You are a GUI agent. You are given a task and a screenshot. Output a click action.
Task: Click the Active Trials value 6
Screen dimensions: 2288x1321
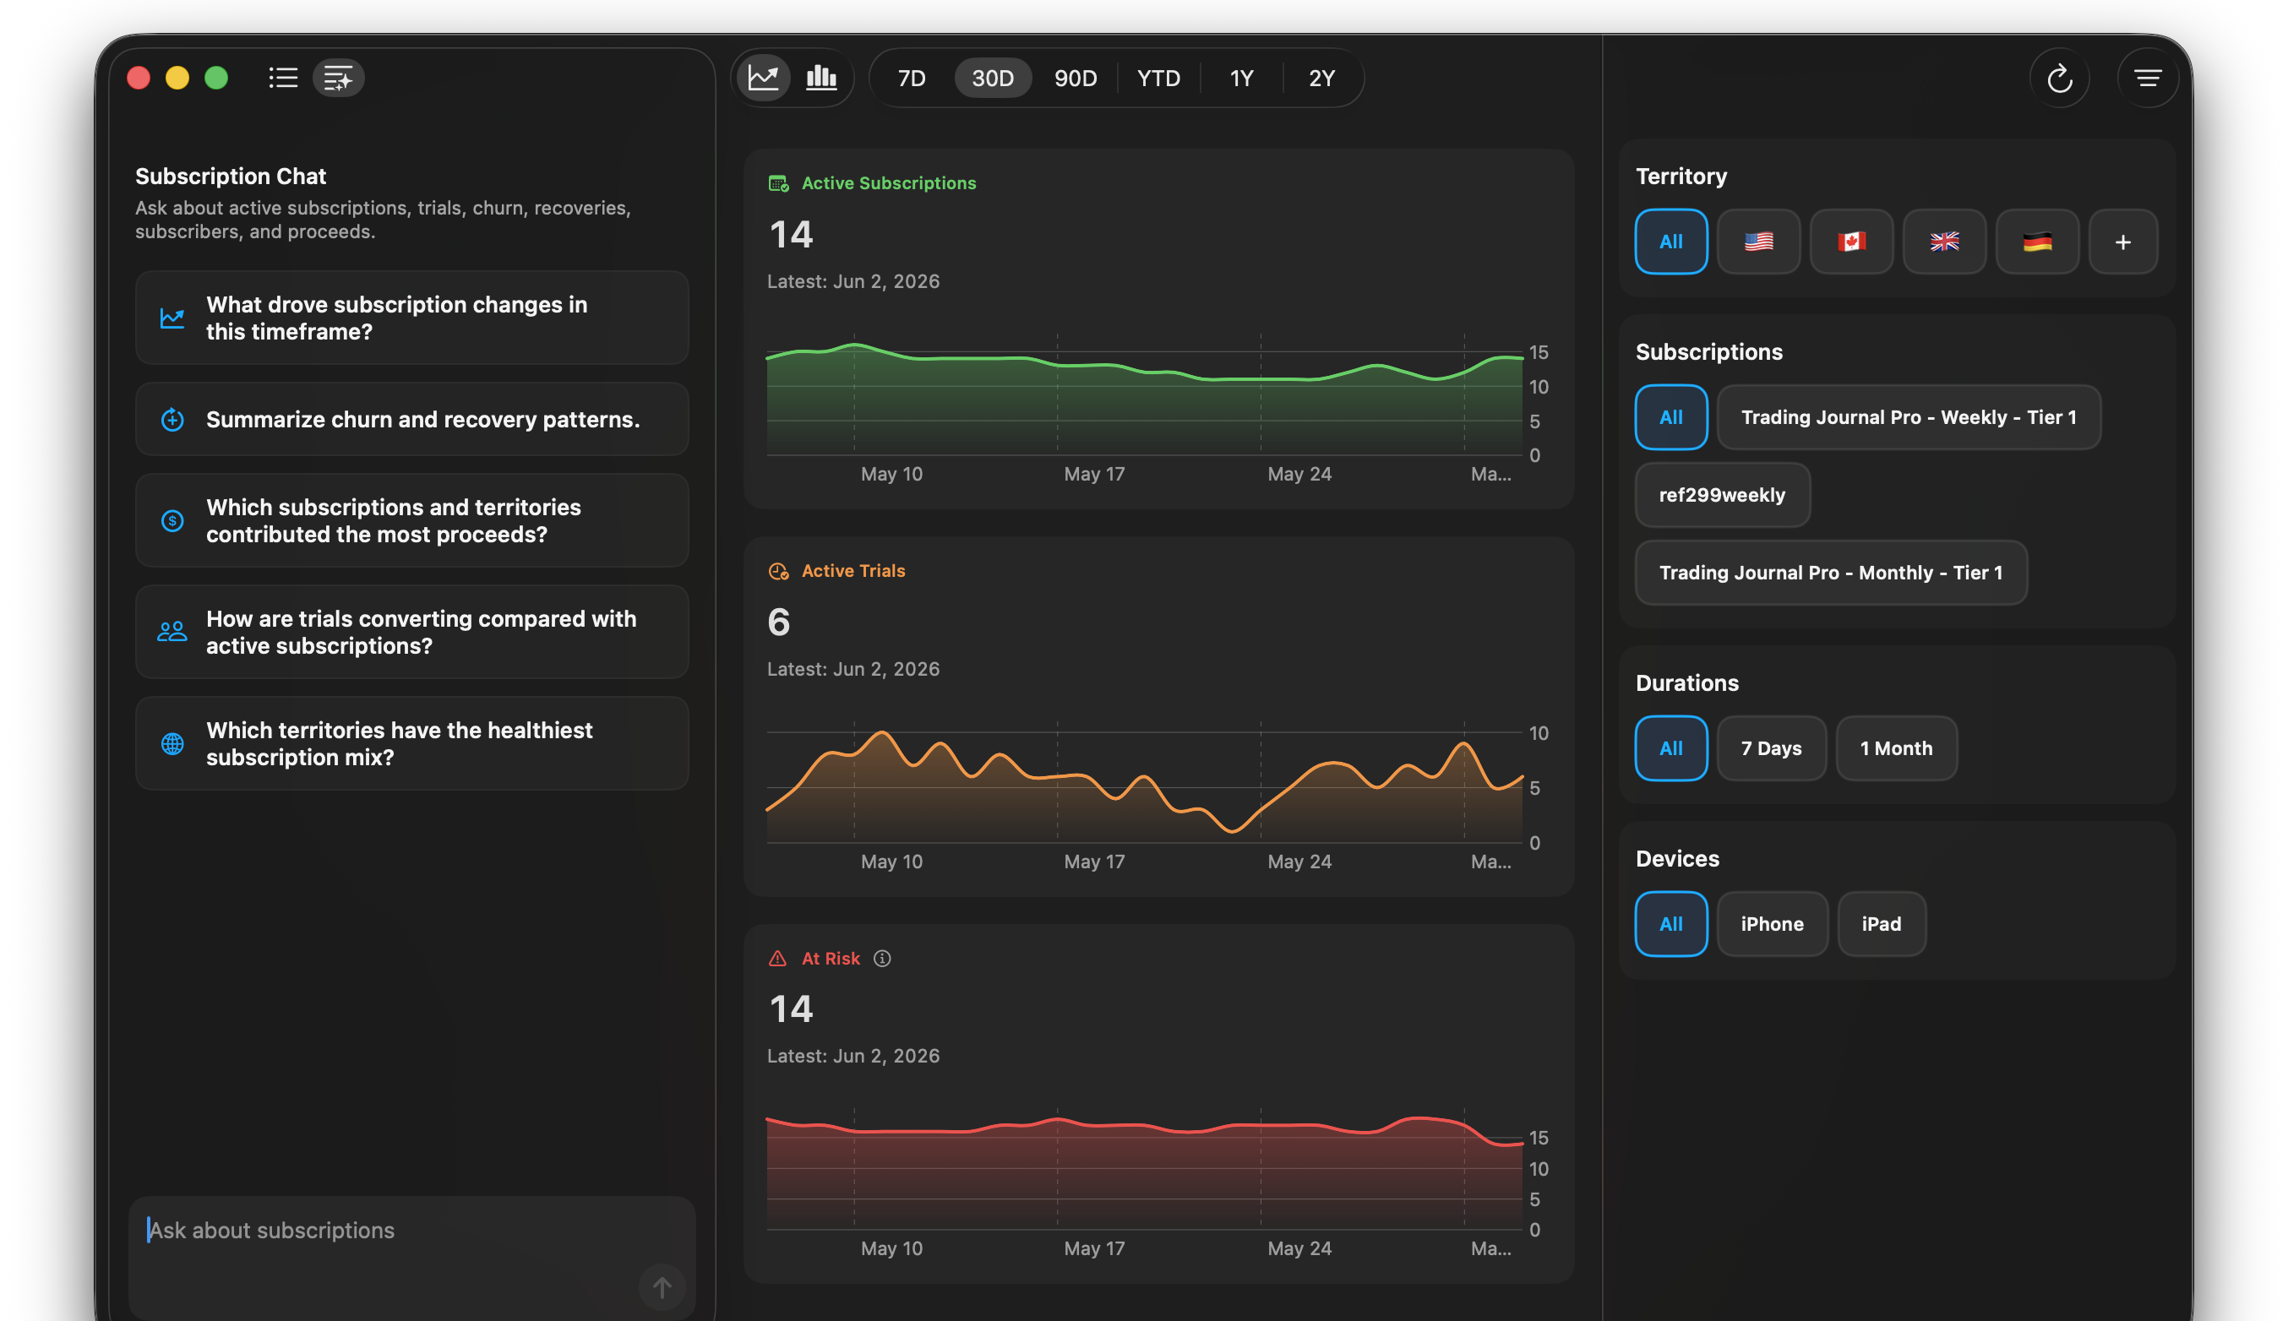779,622
